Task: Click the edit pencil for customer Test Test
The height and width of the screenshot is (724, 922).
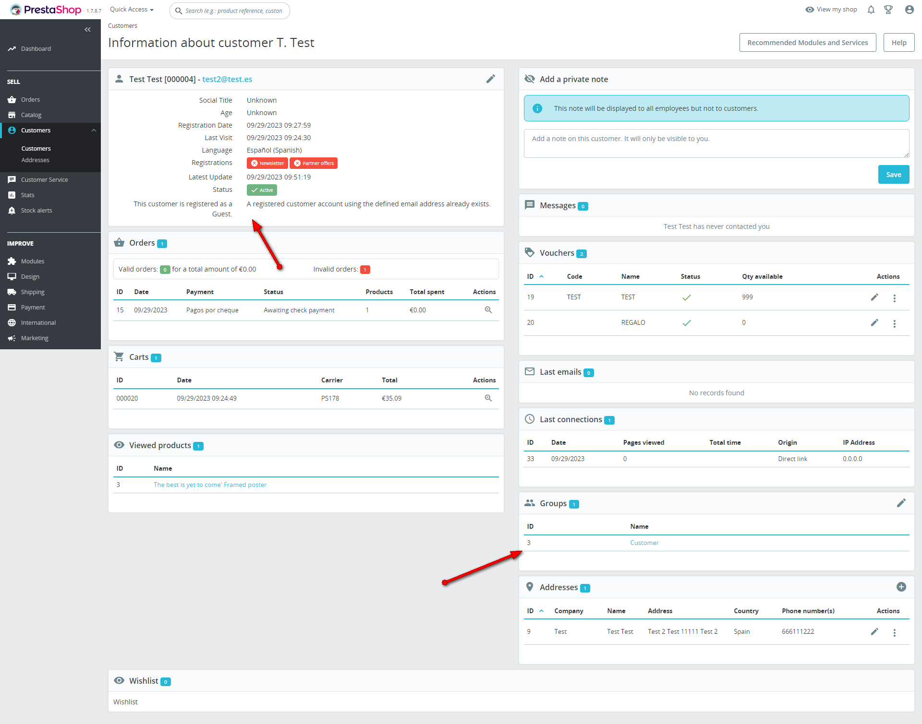Action: [x=490, y=79]
